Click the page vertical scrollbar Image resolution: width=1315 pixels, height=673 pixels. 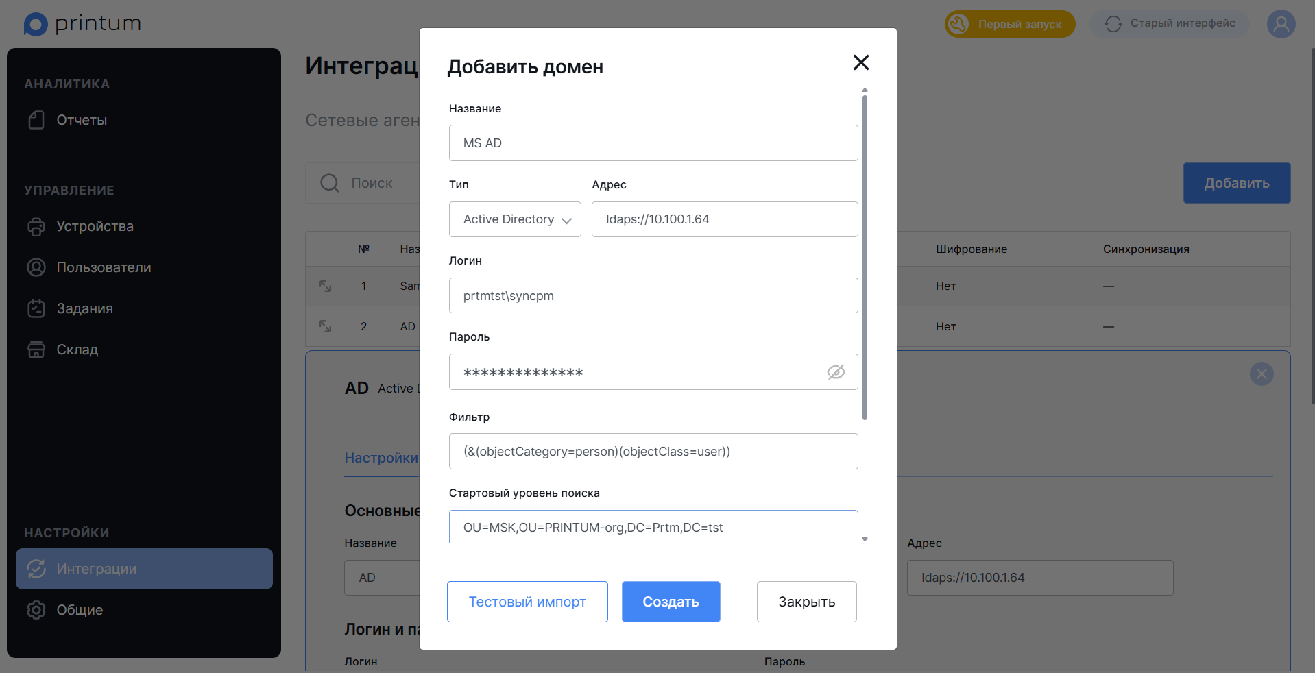pyautogui.click(x=1312, y=226)
